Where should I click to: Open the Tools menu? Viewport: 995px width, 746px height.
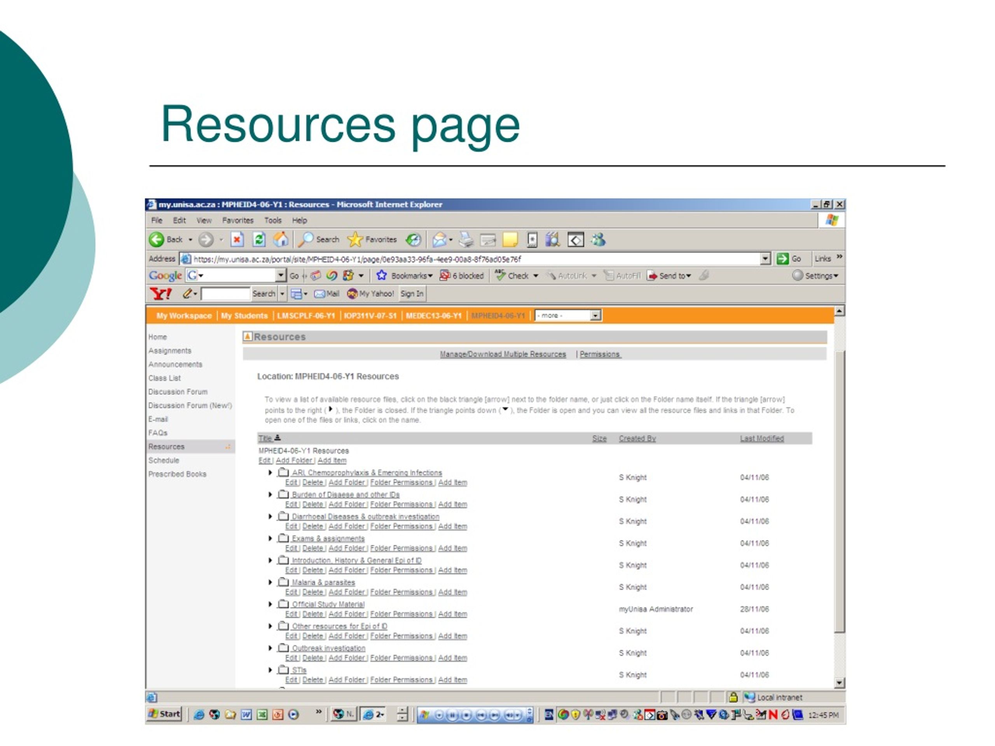coord(272,220)
